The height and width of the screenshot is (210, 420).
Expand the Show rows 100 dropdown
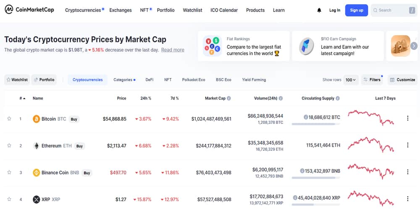coord(351,80)
